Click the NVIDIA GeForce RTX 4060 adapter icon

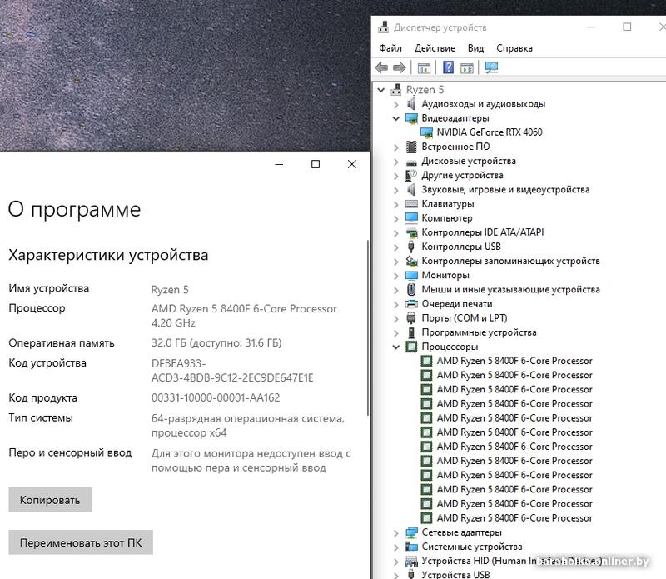(x=426, y=132)
